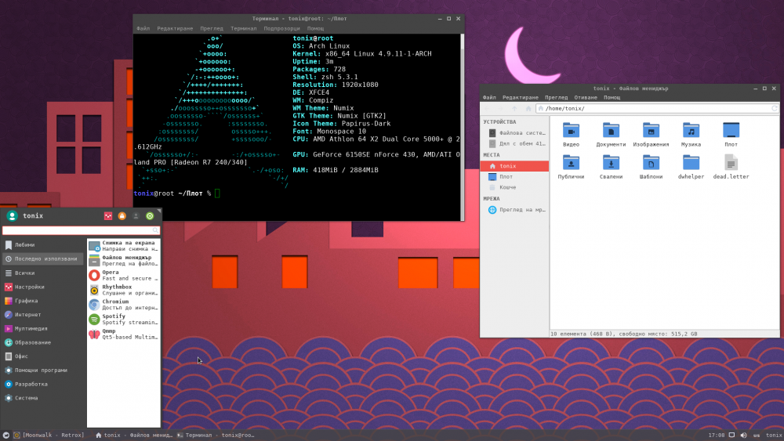
Task: Launch Opera from the recent list
Action: (x=124, y=275)
